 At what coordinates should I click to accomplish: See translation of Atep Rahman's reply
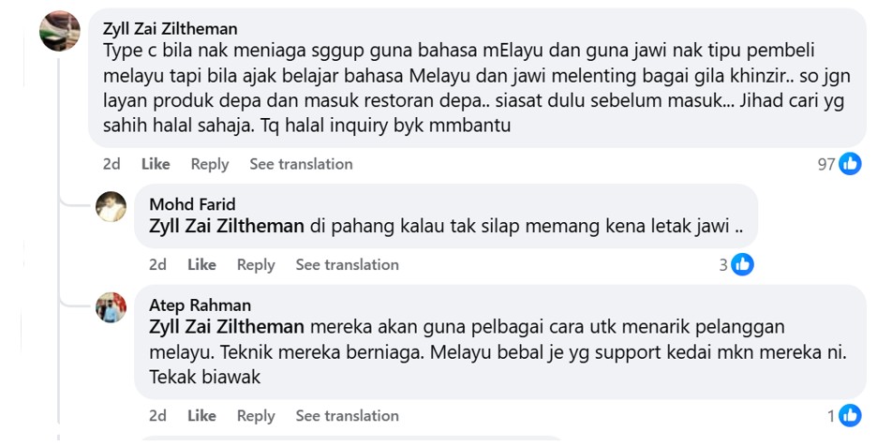point(347,416)
